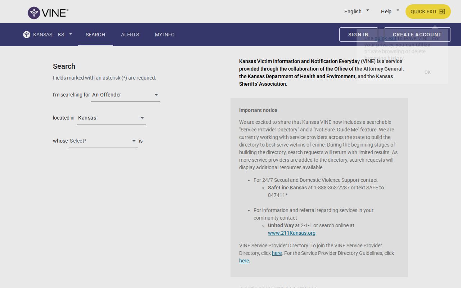Click the here link to join the directory
The width and height of the screenshot is (461, 288).
click(x=277, y=253)
